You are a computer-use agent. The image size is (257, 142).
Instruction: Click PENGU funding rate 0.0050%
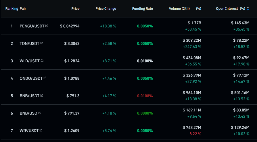(x=145, y=26)
